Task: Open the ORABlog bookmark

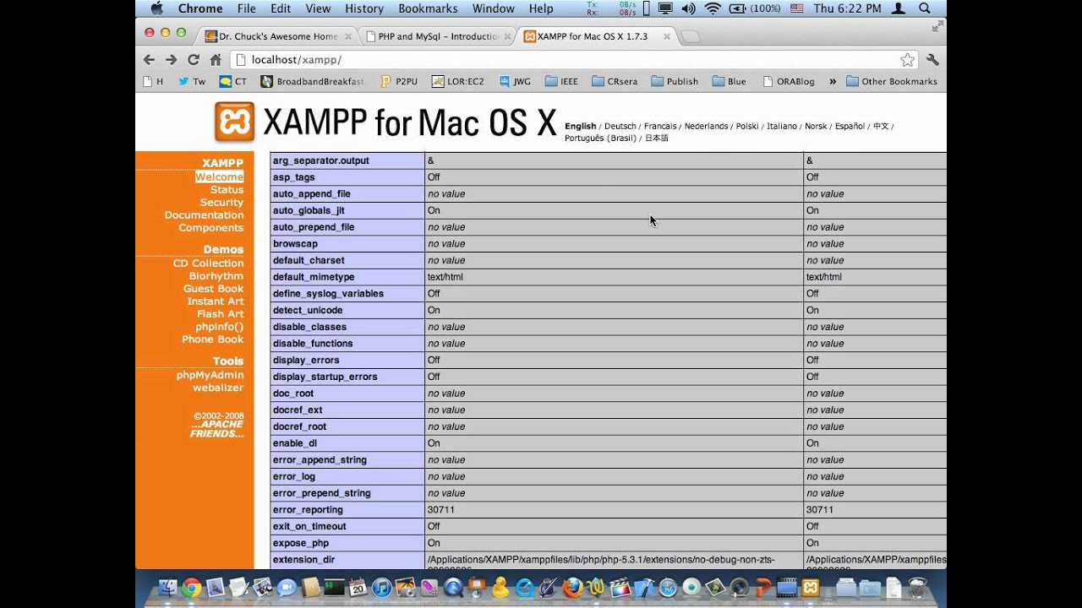Action: [x=789, y=82]
